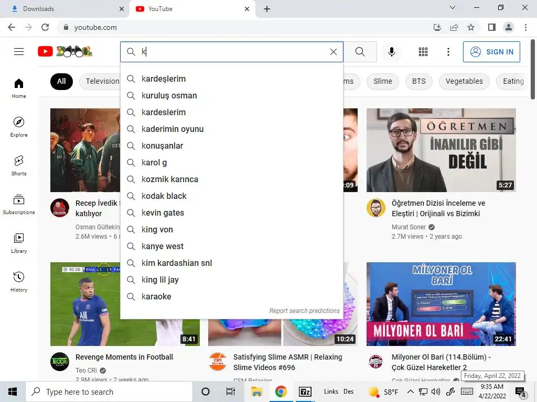The height and width of the screenshot is (402, 537).
Task: Switch to the Downloads tab
Action: [65, 9]
